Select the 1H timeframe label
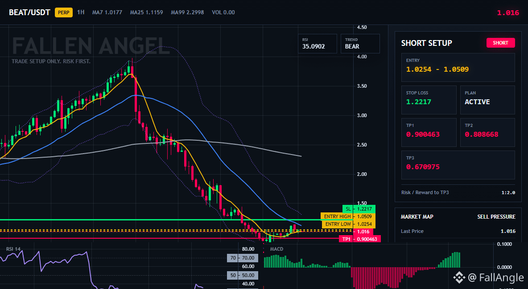 [x=81, y=12]
